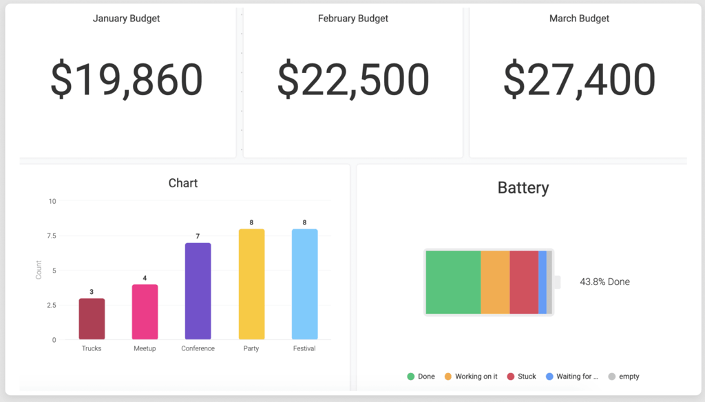Image resolution: width=705 pixels, height=402 pixels.
Task: Click the Battery widget title
Action: 523,187
